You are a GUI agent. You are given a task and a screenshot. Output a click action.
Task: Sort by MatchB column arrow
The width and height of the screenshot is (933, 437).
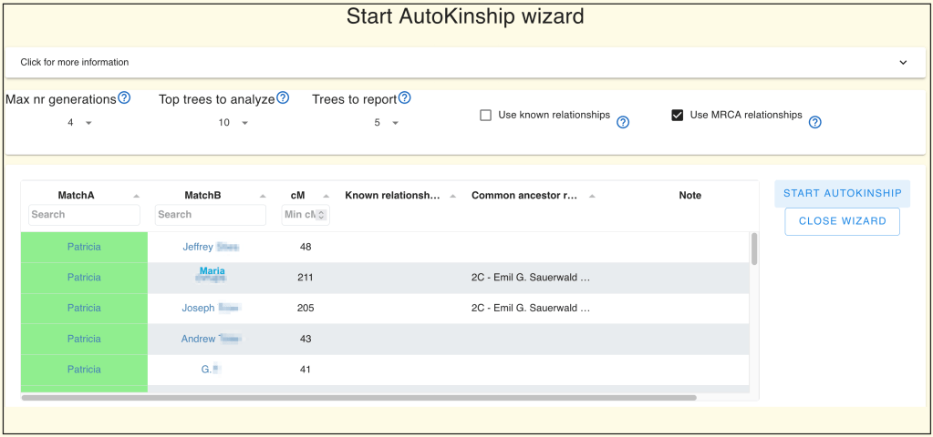point(264,196)
